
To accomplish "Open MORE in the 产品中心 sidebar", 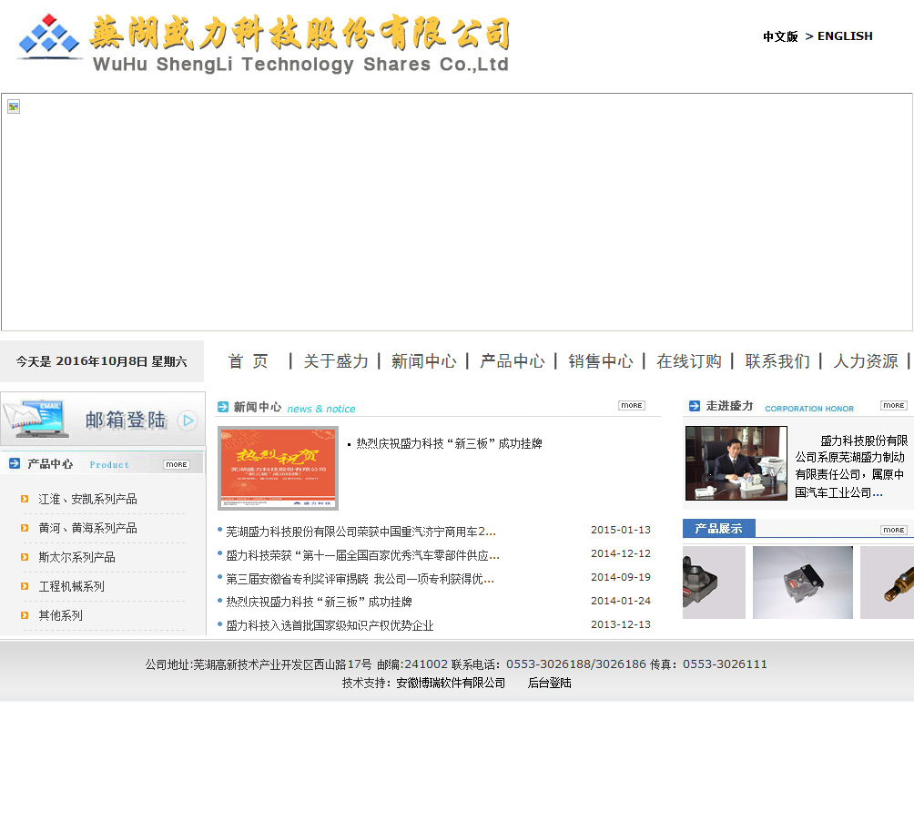I will [176, 464].
